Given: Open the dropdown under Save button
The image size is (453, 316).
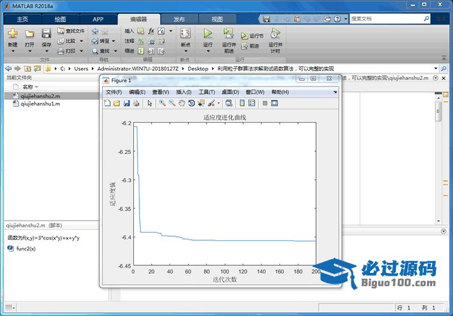Looking at the screenshot, I should (x=46, y=51).
